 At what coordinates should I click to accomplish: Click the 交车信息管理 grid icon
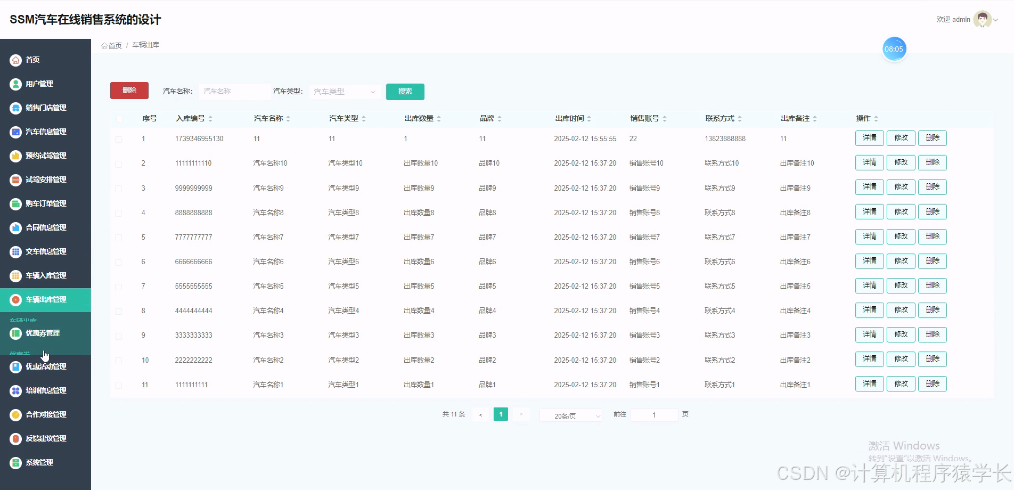16,252
